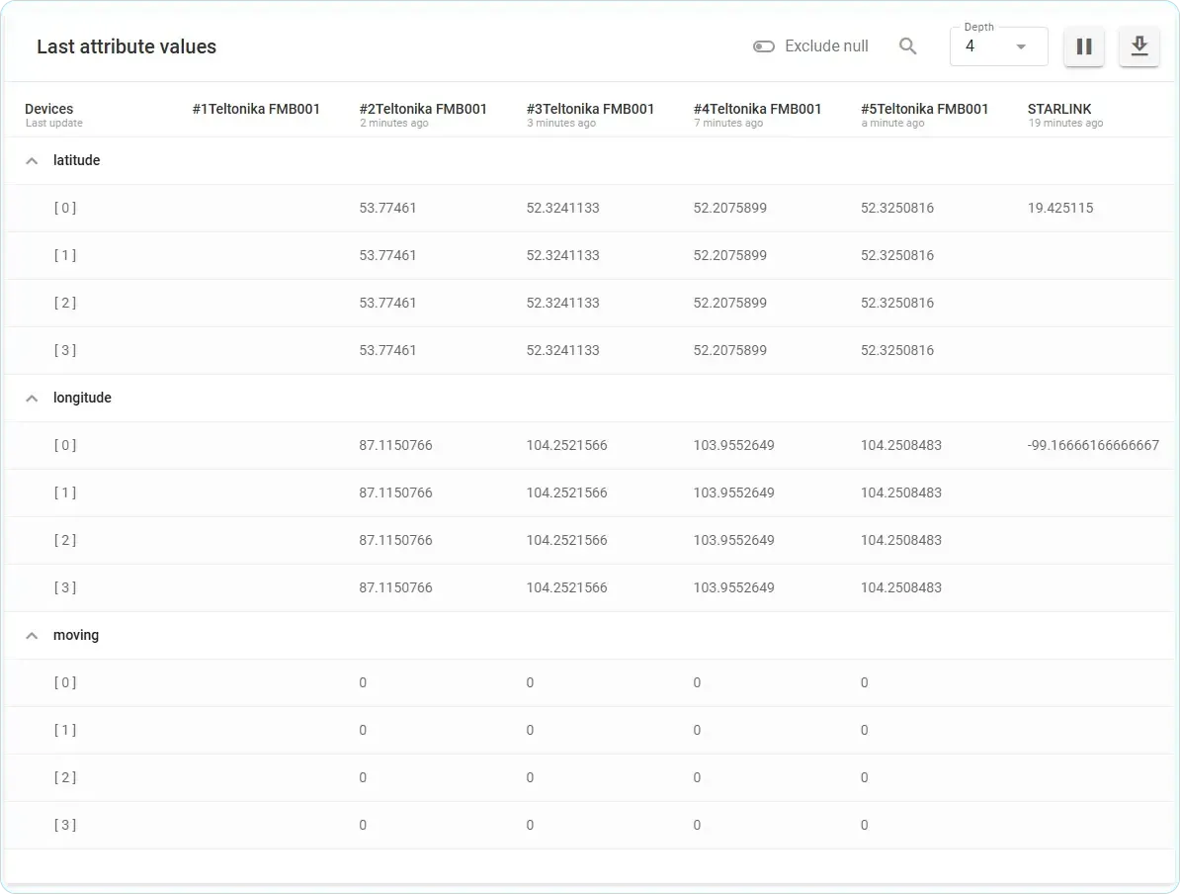Viewport: 1180px width, 894px height.
Task: Click the latitude collapse chevron icon
Action: point(31,160)
